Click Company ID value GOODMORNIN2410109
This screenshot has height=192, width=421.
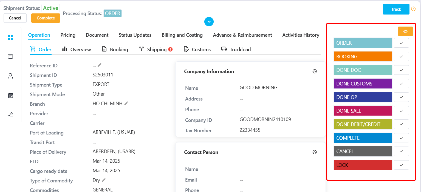(x=265, y=119)
